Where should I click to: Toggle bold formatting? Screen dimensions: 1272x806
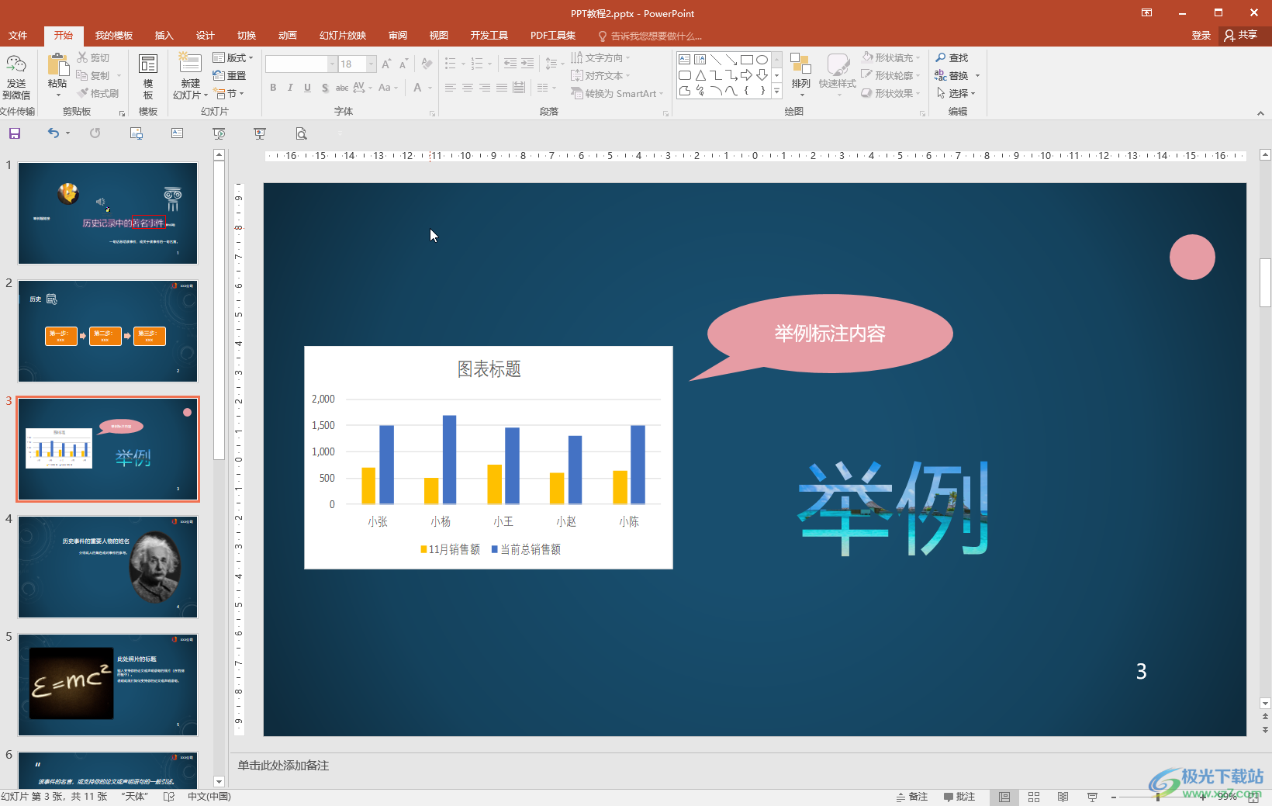pos(273,88)
